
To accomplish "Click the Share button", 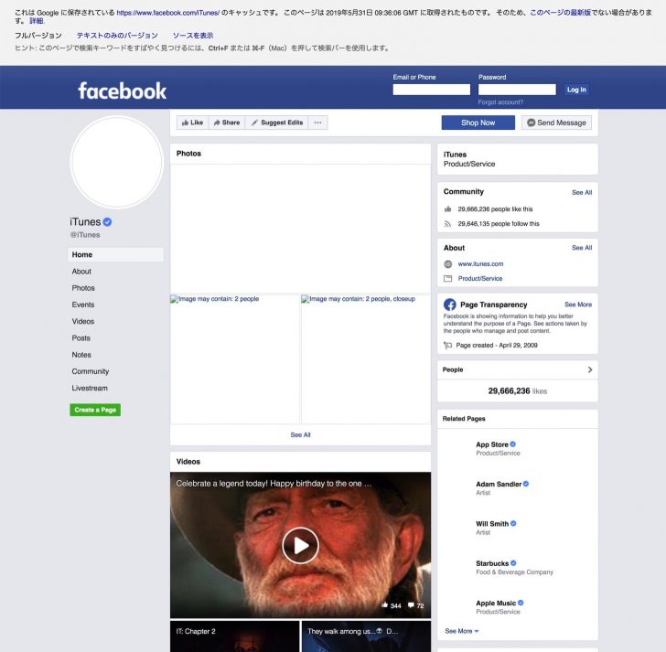I will 227,123.
